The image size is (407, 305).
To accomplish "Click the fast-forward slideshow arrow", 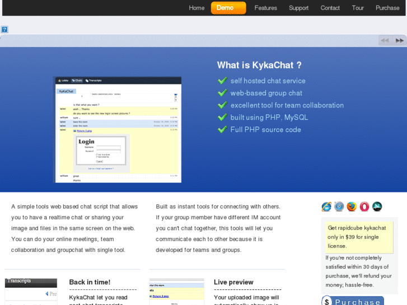I will [400, 40].
